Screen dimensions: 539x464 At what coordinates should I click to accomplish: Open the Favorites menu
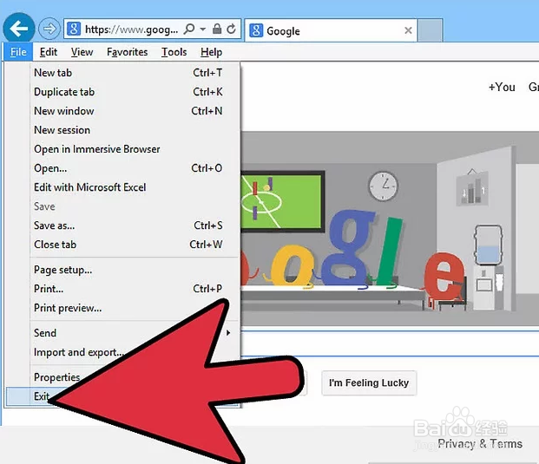click(128, 52)
